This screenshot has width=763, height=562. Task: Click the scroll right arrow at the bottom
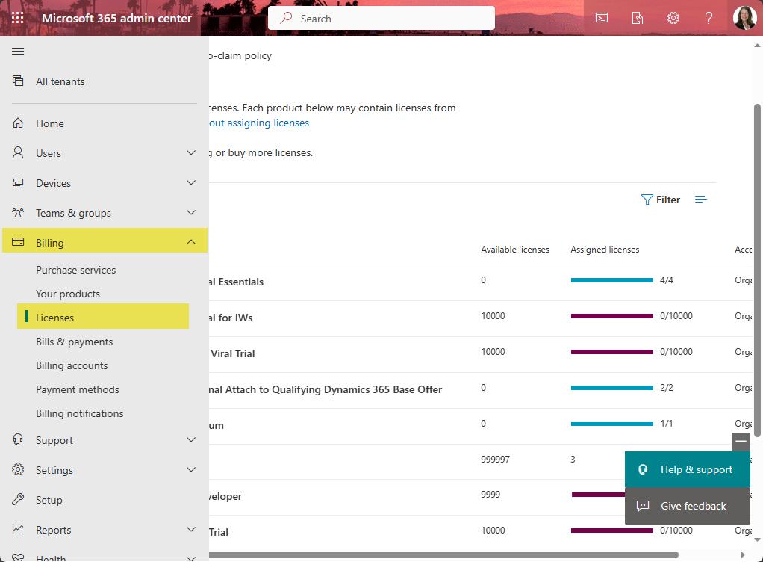coord(743,555)
